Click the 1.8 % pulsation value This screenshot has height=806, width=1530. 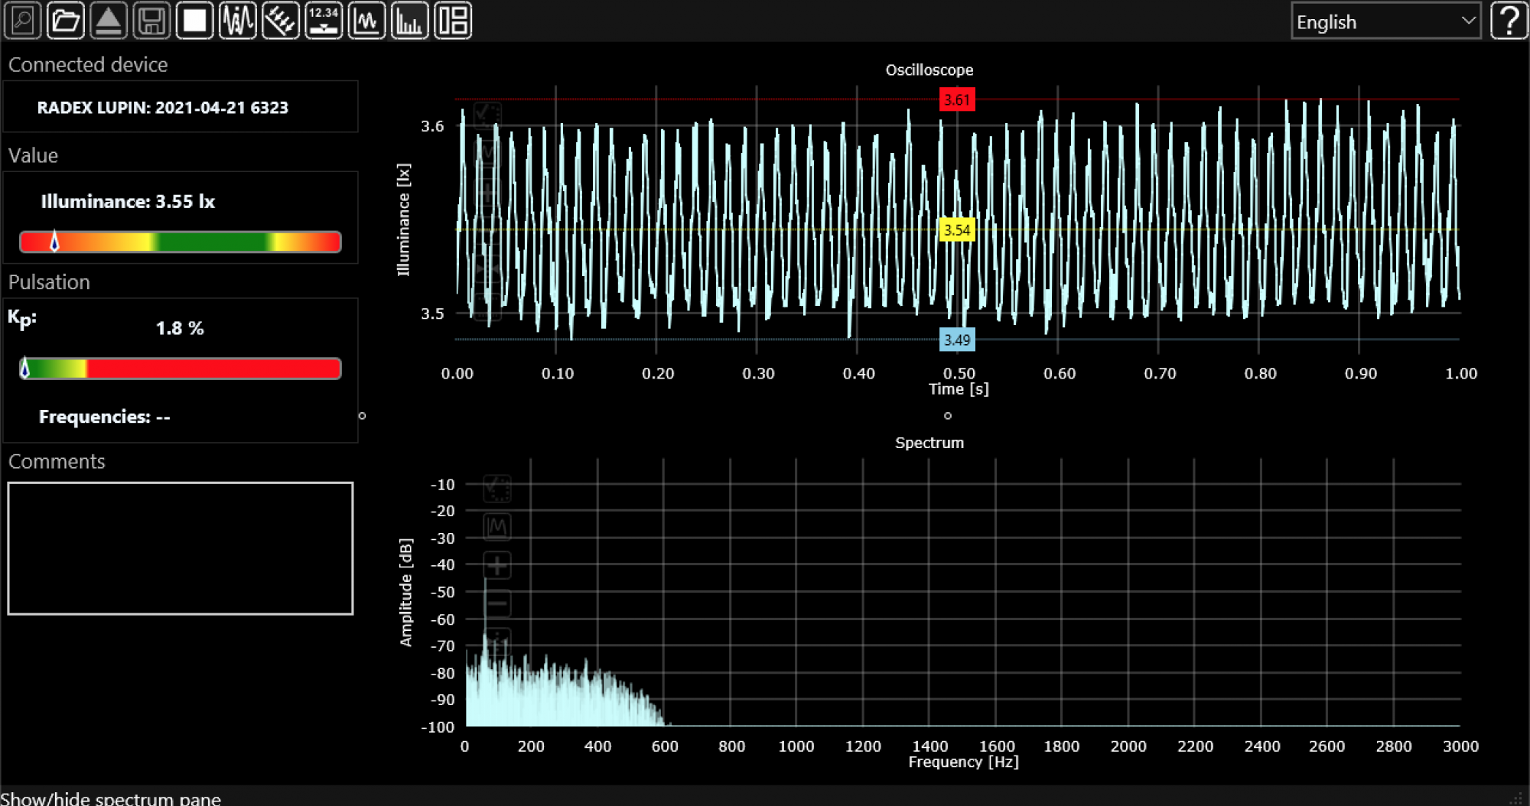click(x=180, y=328)
